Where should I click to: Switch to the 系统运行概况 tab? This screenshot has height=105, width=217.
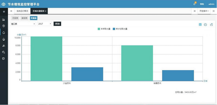click(x=22, y=11)
